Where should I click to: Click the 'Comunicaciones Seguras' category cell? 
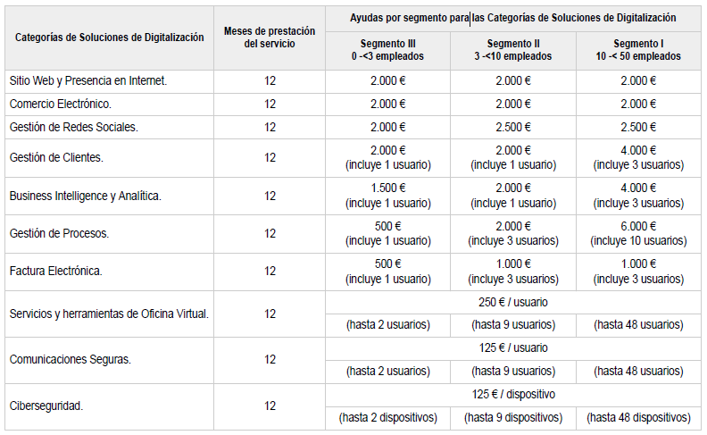[109, 360]
